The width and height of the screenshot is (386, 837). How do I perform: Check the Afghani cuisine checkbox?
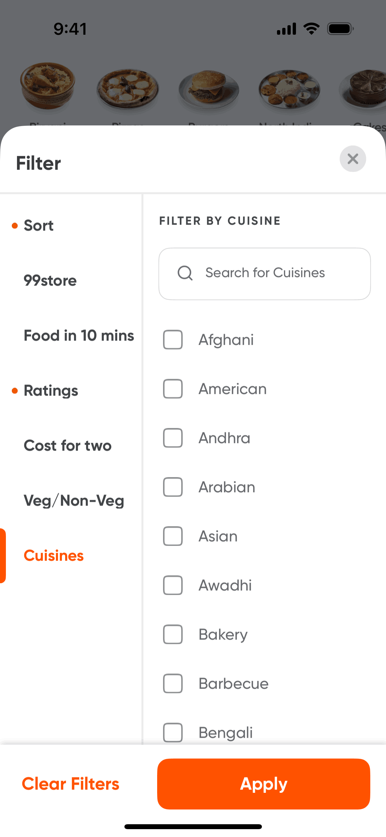(x=173, y=340)
